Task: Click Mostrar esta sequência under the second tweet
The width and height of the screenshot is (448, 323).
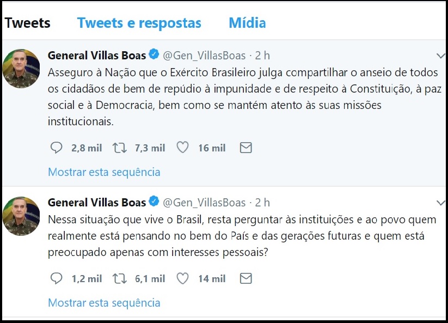Action: [104, 303]
